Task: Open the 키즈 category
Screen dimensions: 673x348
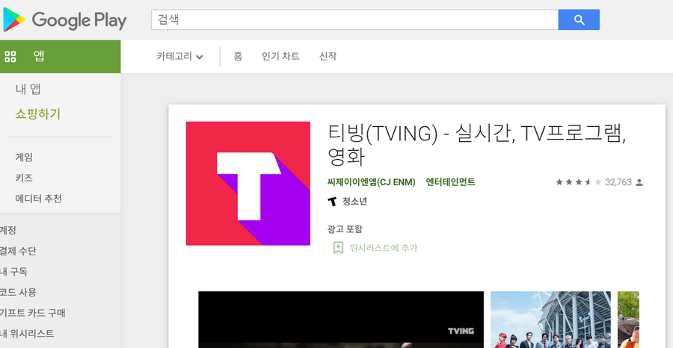Action: [x=24, y=178]
